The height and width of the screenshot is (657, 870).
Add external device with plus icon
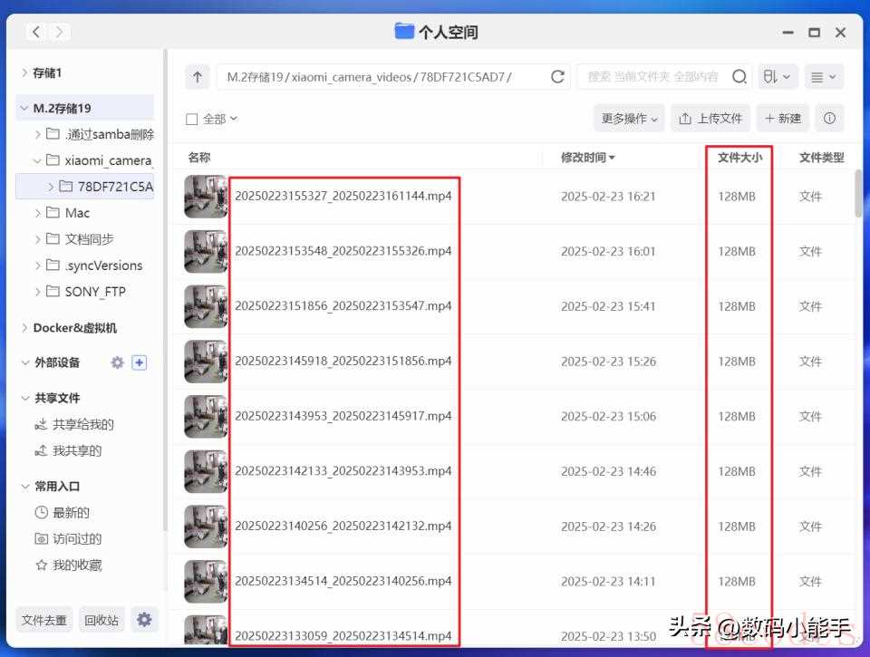139,362
